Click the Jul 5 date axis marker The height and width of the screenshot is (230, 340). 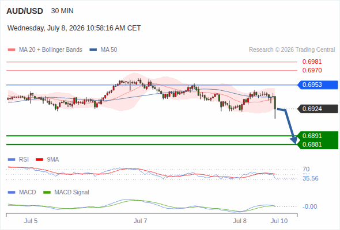click(31, 221)
